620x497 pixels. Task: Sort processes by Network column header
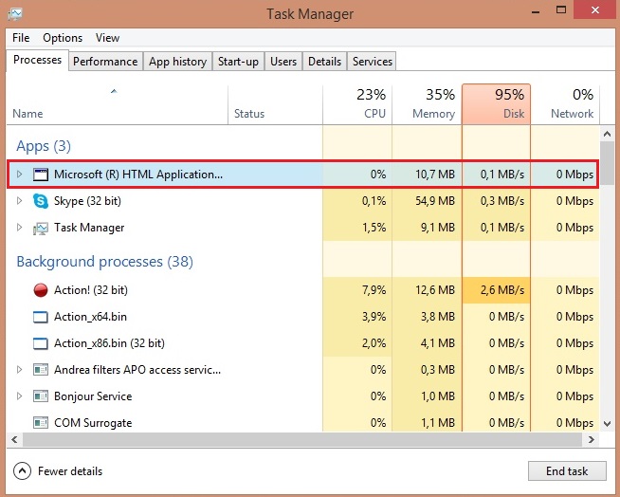point(565,104)
